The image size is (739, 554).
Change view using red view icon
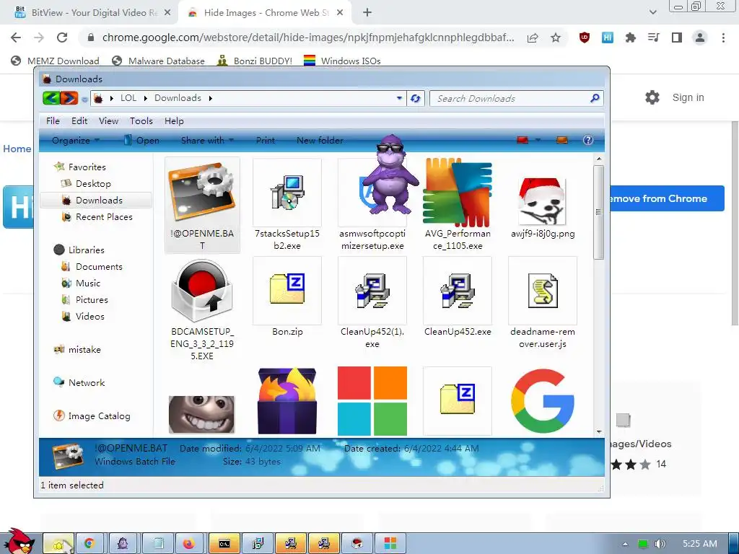[x=522, y=140]
